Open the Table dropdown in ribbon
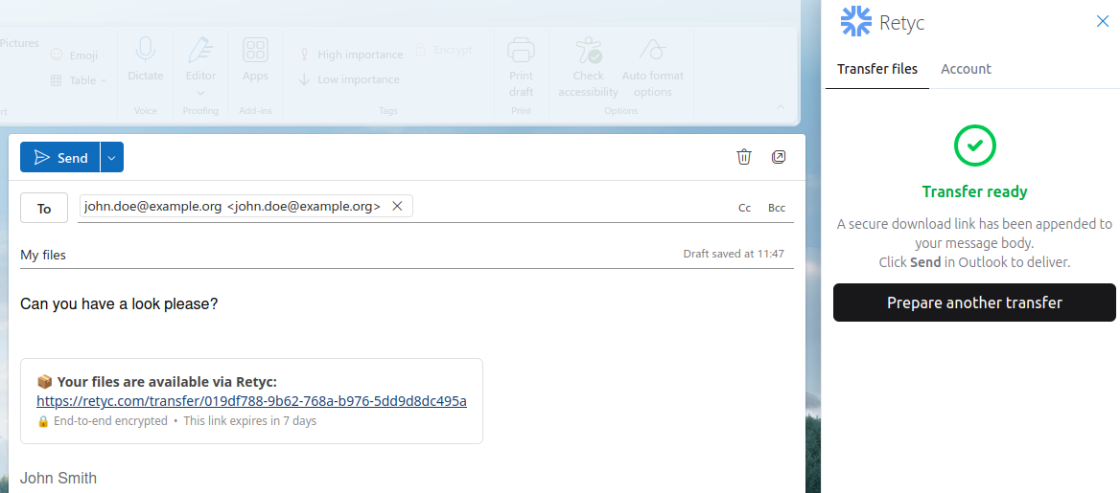 pos(79,80)
